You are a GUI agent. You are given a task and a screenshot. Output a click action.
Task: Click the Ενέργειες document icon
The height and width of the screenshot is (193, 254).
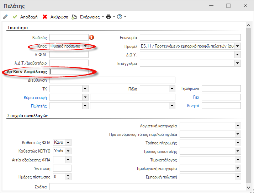click(74, 17)
